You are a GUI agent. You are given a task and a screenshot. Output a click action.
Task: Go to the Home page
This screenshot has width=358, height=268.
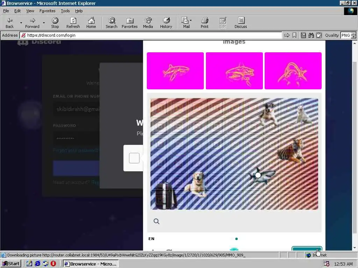coord(91,23)
